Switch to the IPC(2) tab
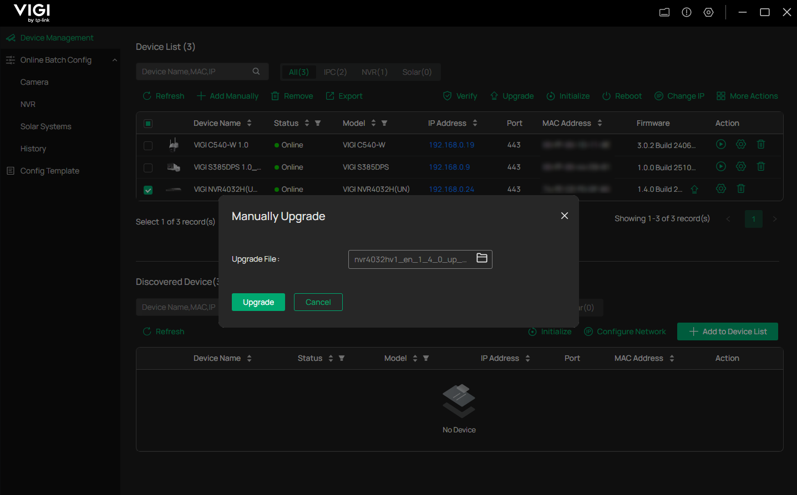The width and height of the screenshot is (797, 495). point(335,72)
